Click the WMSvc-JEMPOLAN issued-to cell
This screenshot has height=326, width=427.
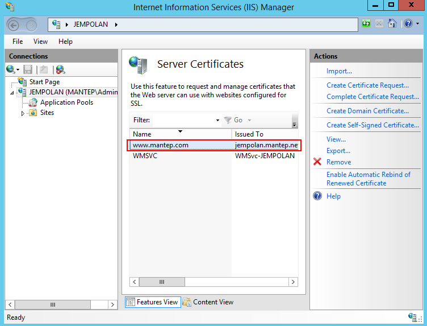[x=265, y=156]
